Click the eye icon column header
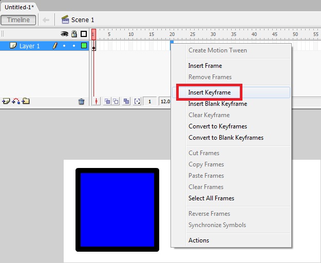The image size is (321, 263). (65, 34)
